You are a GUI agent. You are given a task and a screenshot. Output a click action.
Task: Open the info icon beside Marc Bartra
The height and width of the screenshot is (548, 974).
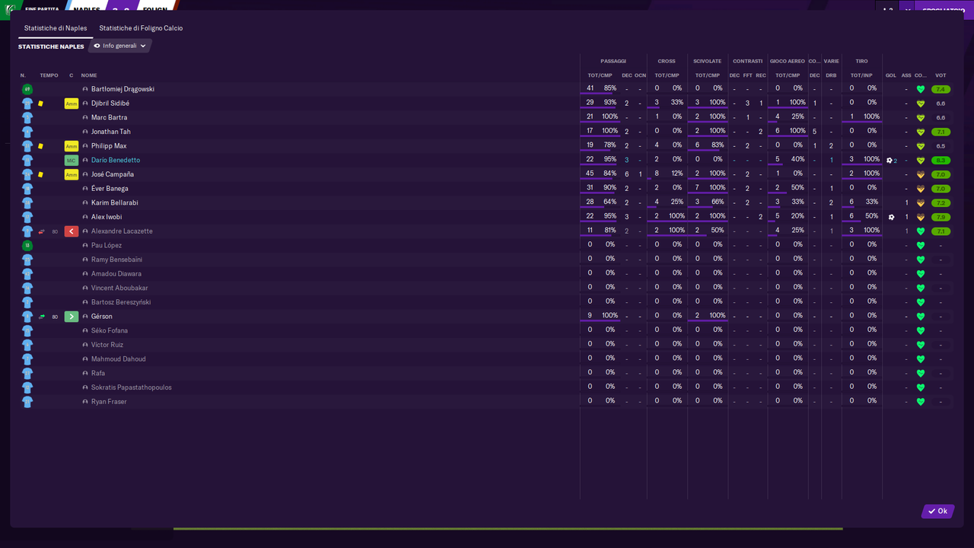tap(85, 118)
